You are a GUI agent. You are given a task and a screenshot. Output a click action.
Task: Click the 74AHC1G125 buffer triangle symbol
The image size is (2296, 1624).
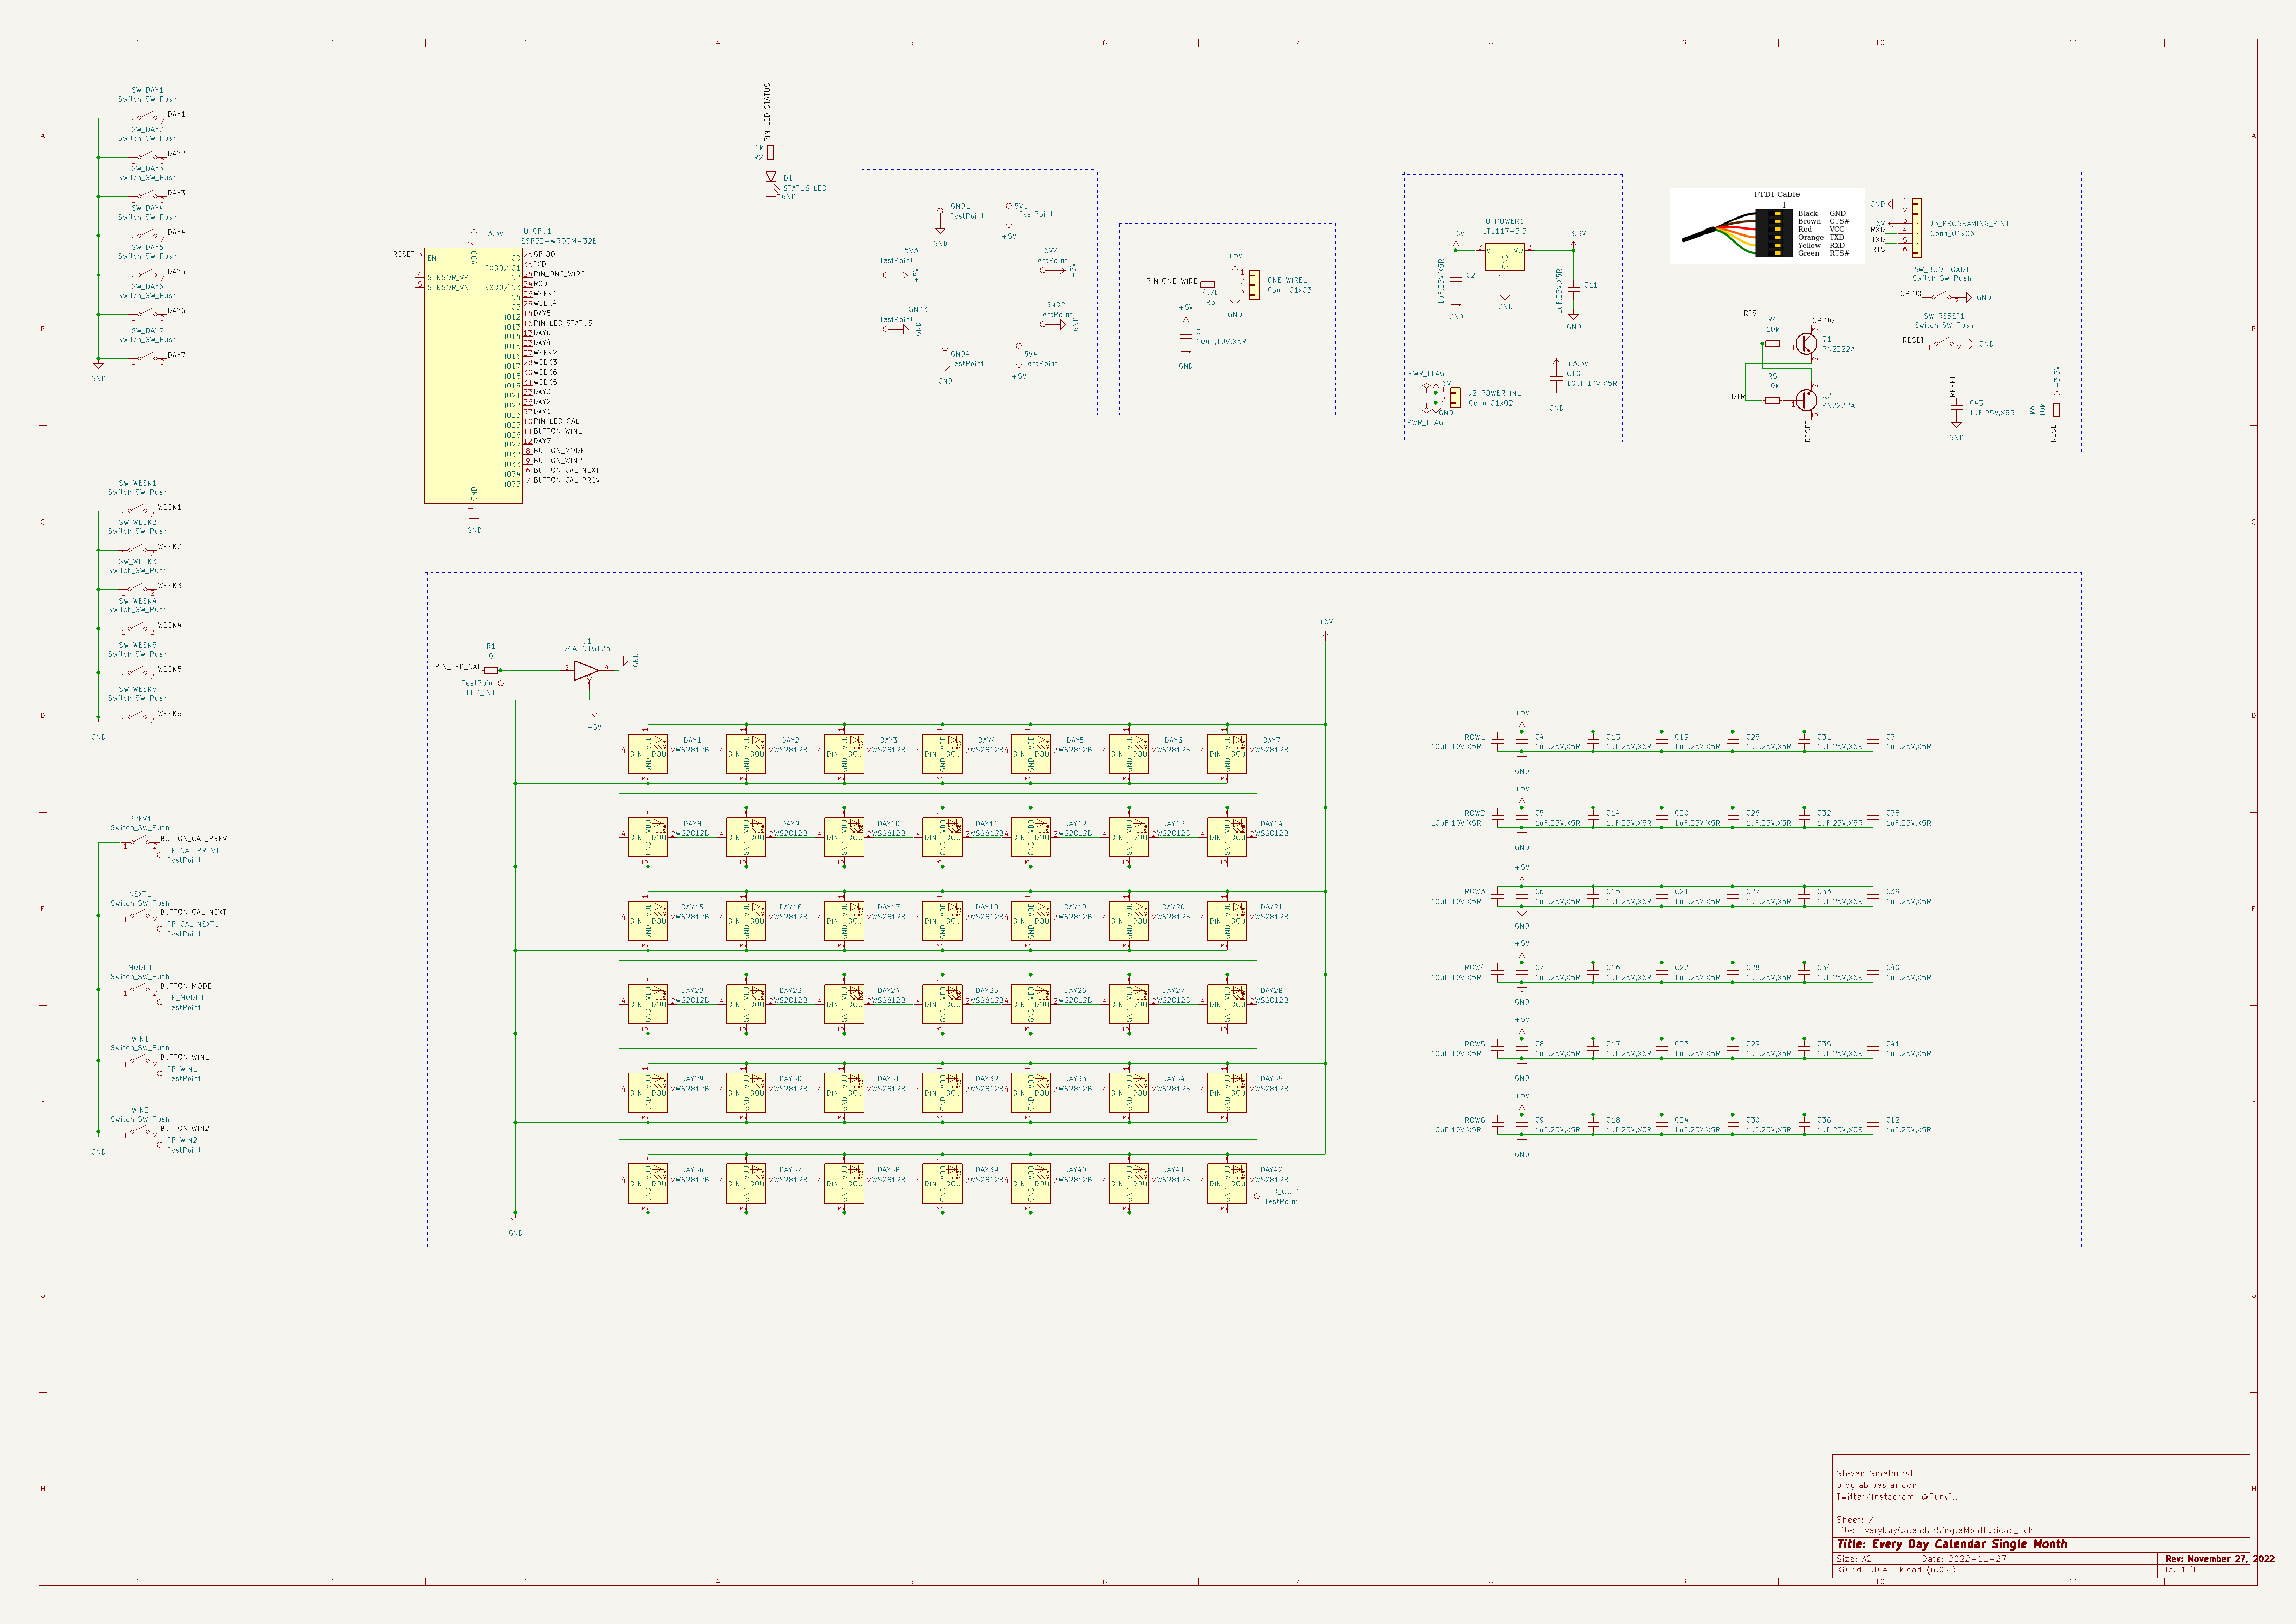586,671
